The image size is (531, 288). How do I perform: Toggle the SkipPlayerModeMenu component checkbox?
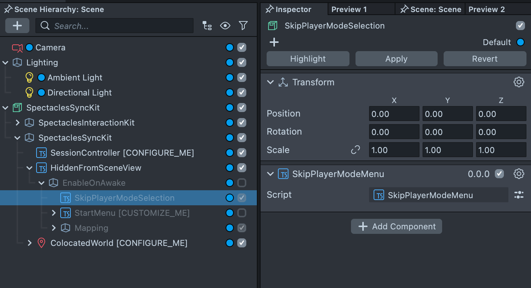499,174
